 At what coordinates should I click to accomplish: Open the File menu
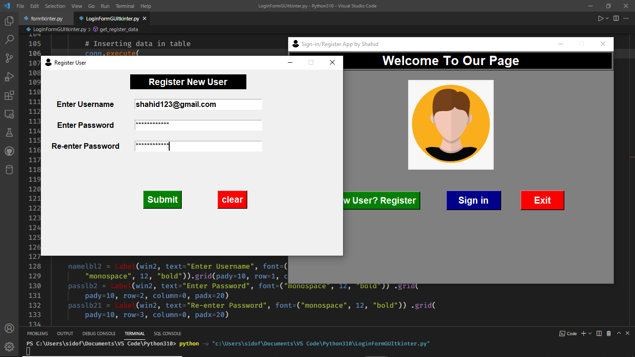(x=20, y=6)
